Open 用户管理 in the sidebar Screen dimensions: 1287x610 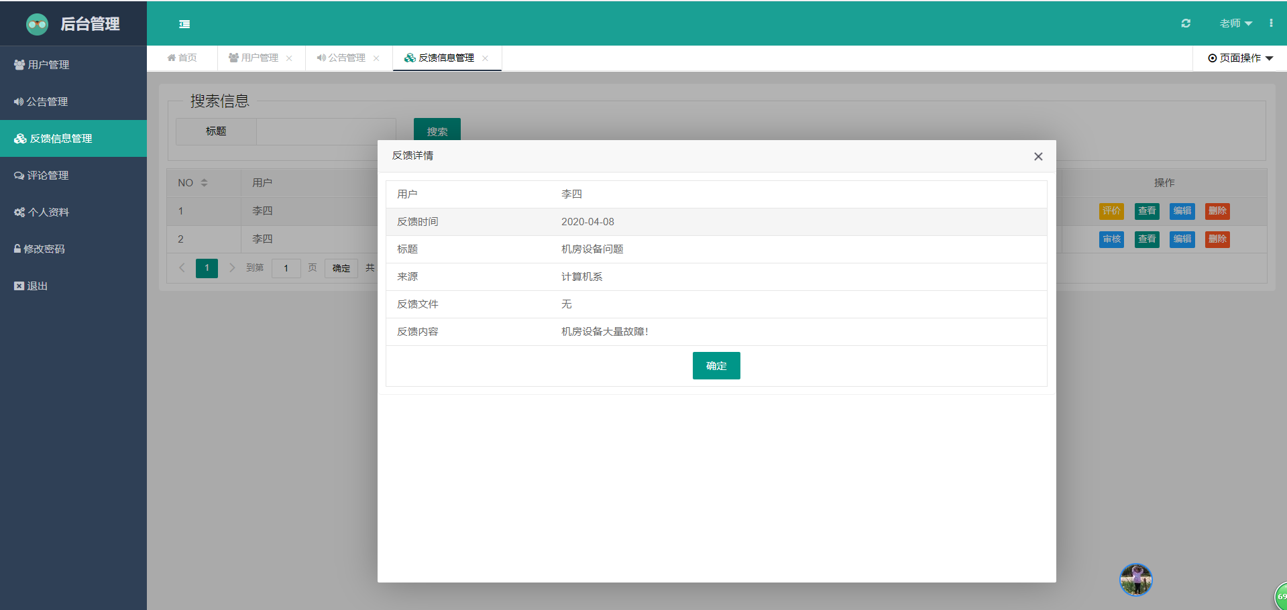pos(73,65)
